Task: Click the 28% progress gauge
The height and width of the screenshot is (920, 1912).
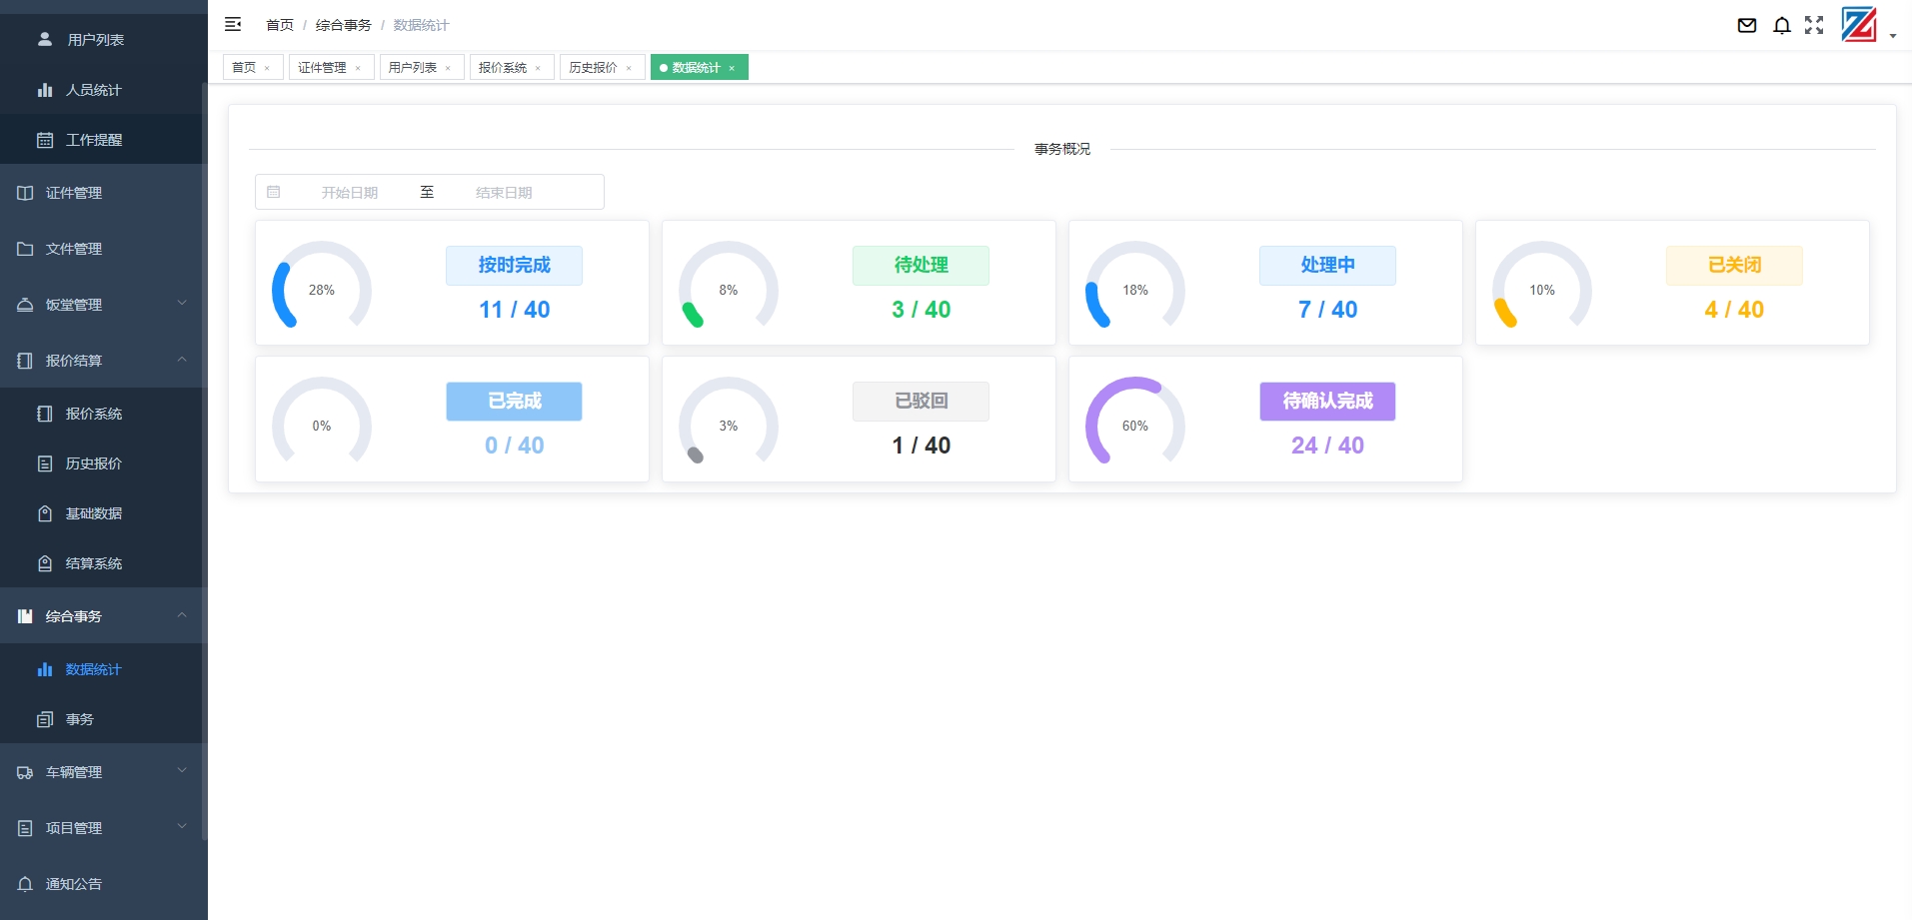Action: [x=322, y=288]
